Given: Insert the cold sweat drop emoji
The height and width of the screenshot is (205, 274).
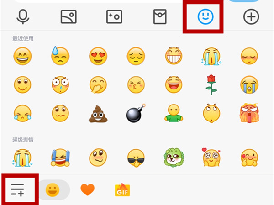Looking at the screenshot, I should (x=60, y=56).
